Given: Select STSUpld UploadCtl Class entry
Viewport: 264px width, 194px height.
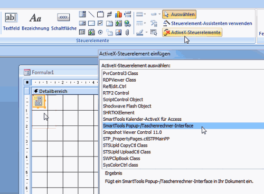Looking at the screenshot, I should [183, 152].
